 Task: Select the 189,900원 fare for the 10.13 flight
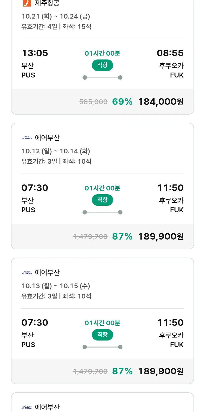click(161, 371)
